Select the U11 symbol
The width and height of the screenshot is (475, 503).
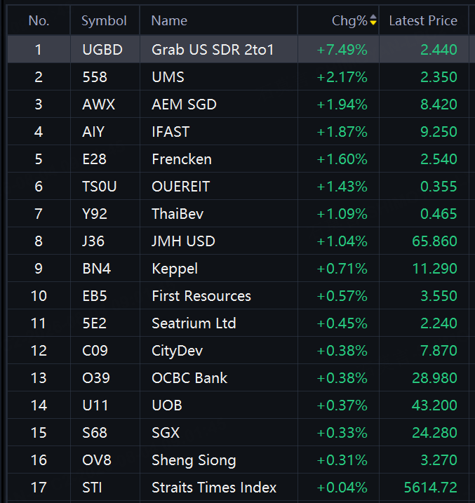pos(95,405)
